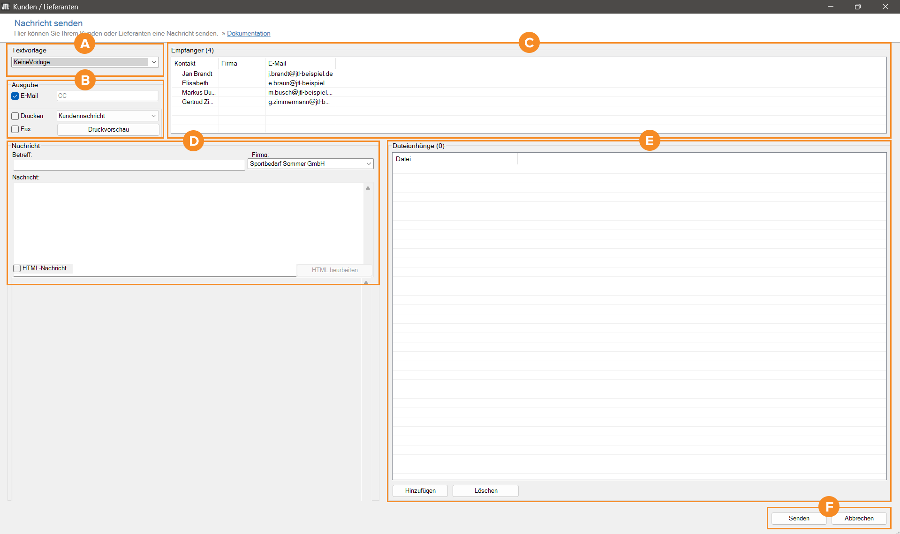Toggle the HTML-Nachricht checkbox
The height and width of the screenshot is (534, 900).
point(17,268)
